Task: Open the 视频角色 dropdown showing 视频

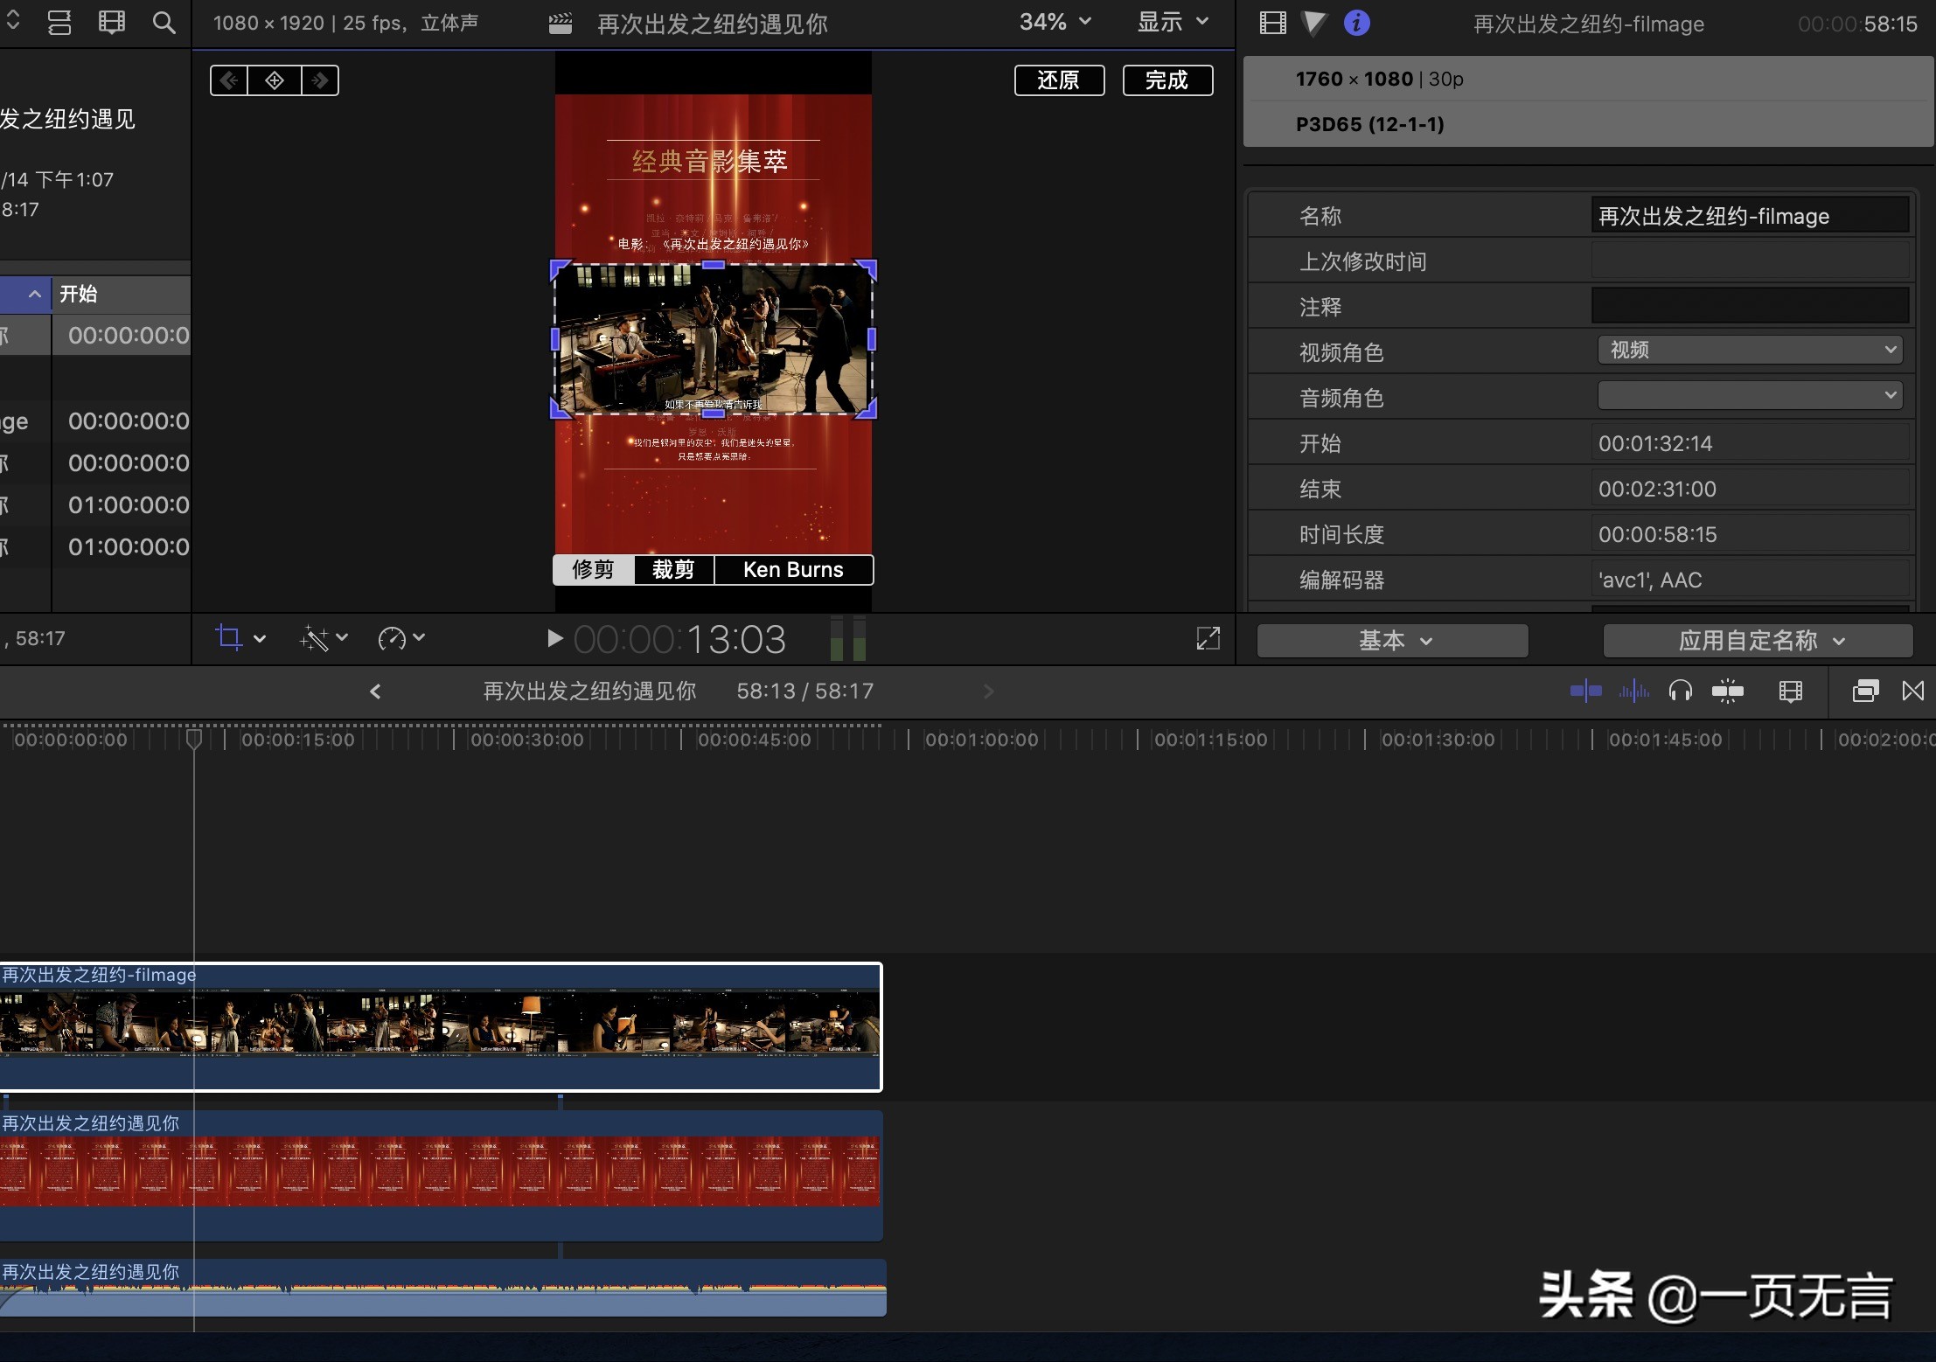Action: [x=1750, y=350]
